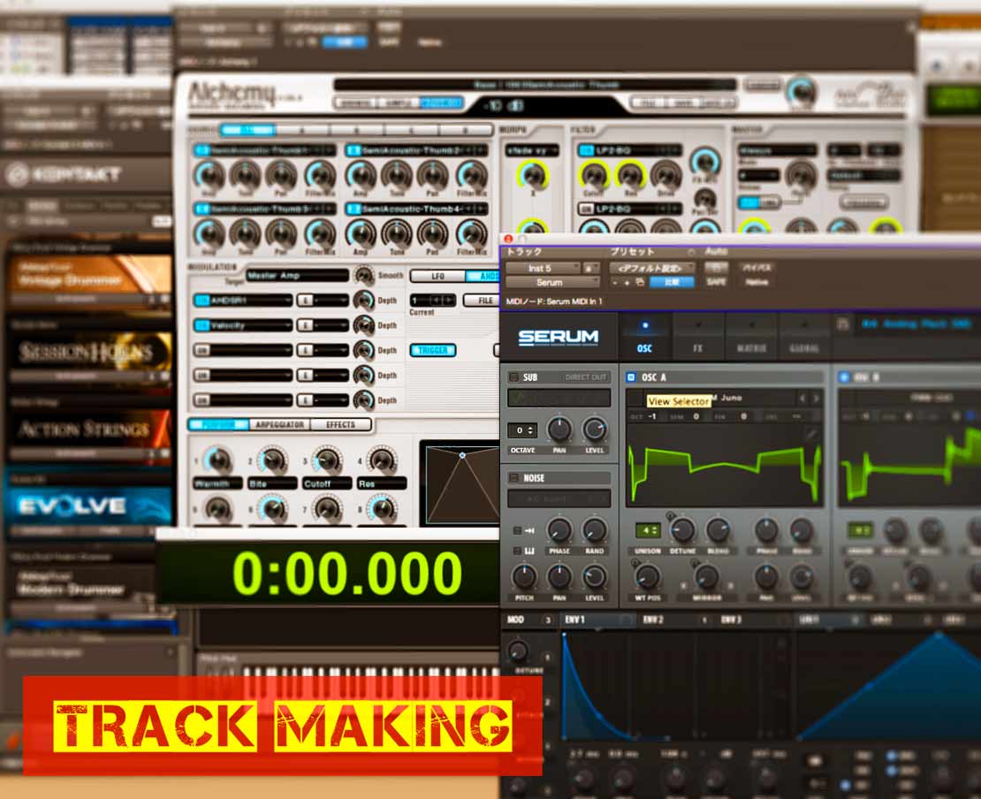Open Alchemy EFFECTS tab

[340, 425]
